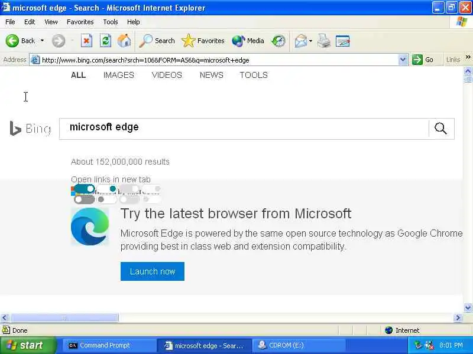Click the Internet Explorer title bar icon

[6, 7]
